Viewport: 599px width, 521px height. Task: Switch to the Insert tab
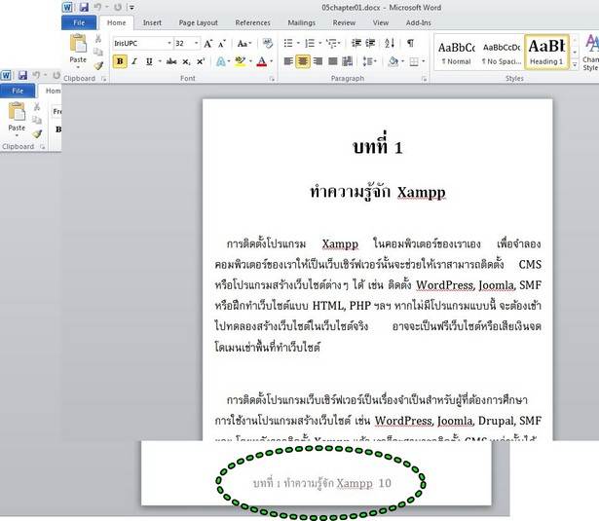point(152,23)
